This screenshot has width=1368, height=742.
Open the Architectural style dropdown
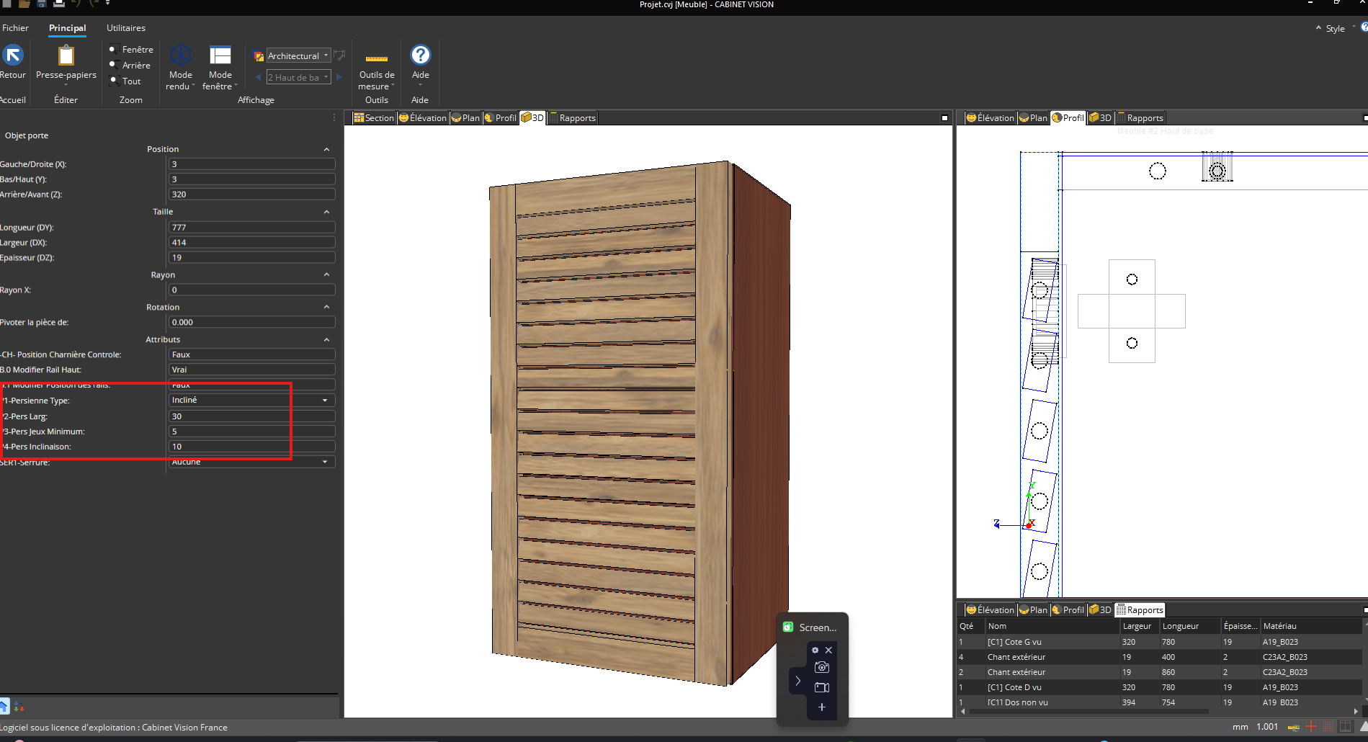coord(298,56)
